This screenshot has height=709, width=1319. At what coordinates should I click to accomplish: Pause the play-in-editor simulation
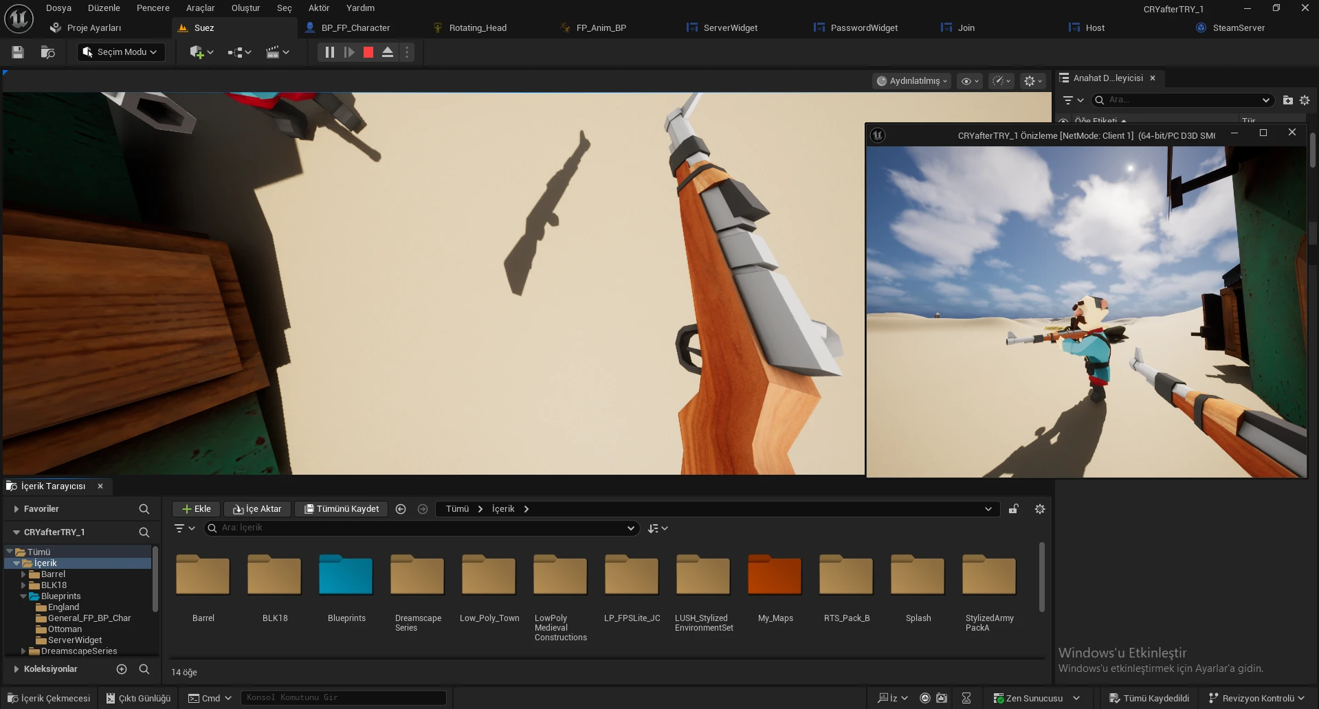coord(329,52)
